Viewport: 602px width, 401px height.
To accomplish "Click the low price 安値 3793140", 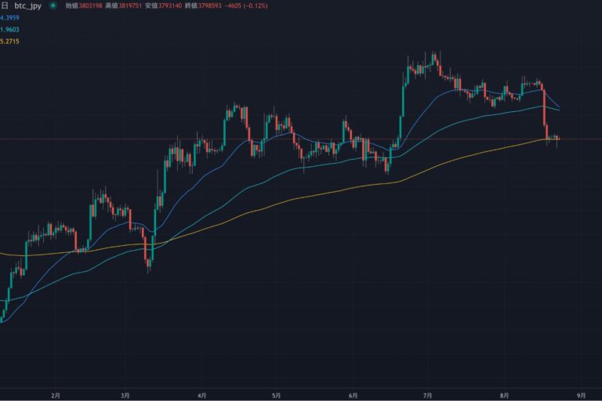I will [163, 5].
